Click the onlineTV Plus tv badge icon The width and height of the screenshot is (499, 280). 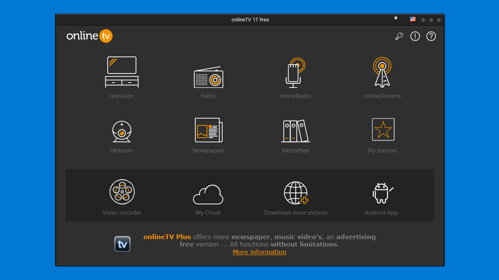pyautogui.click(x=122, y=244)
